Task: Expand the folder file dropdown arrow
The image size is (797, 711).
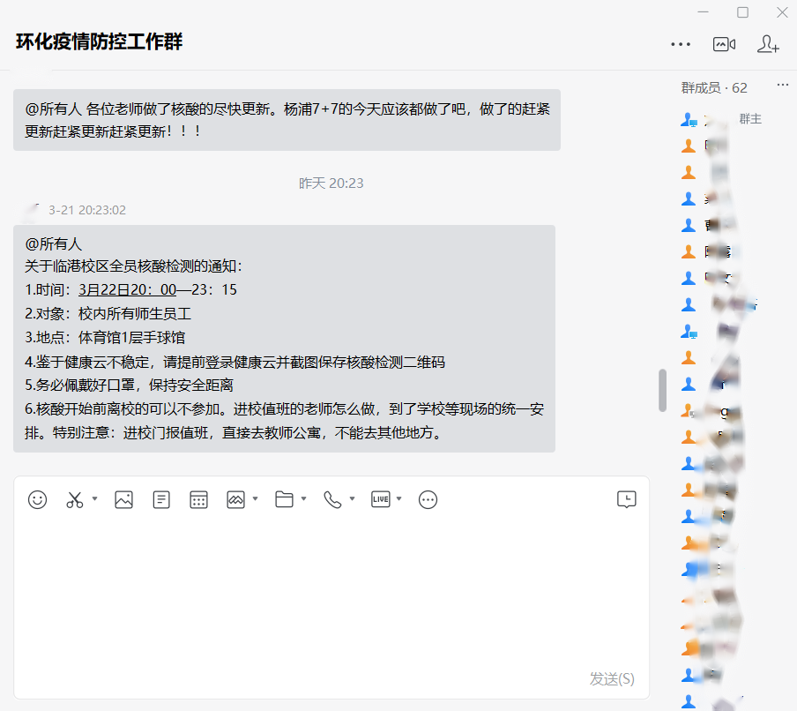Action: [303, 499]
